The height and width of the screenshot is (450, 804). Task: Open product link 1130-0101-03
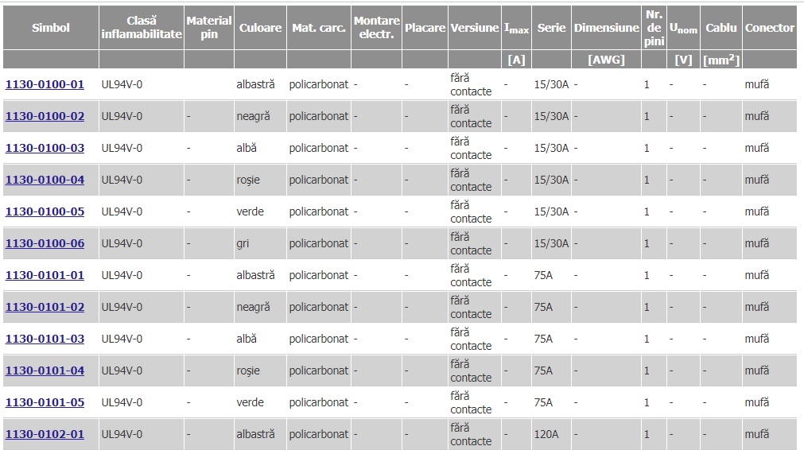point(45,339)
